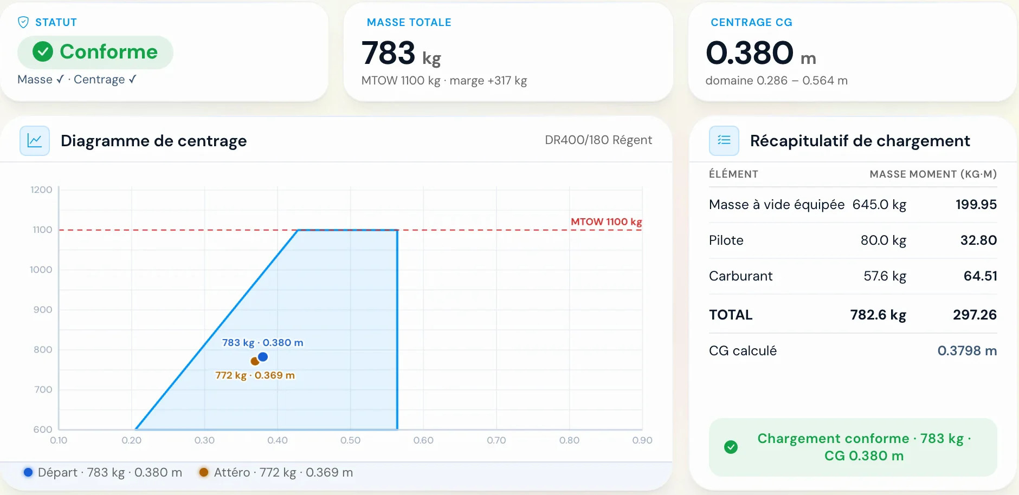Click the '772 kg · 0.369 m' chart label
Viewport: 1019px width, 495px height.
[x=255, y=375]
